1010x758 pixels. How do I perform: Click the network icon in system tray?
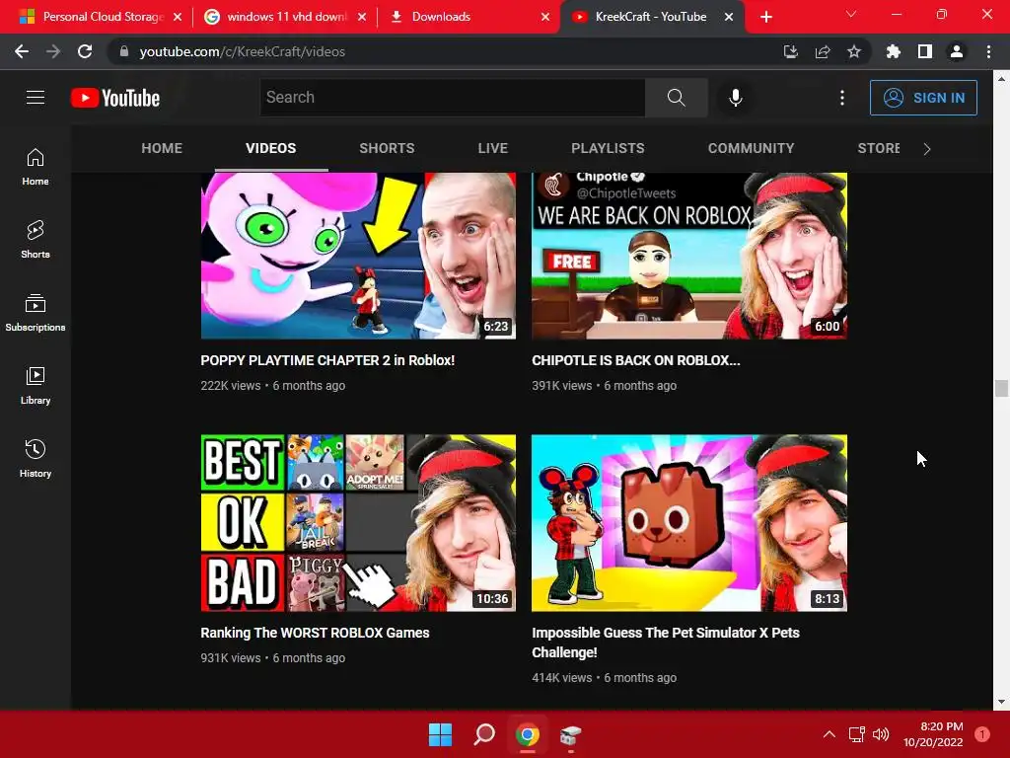coord(857,734)
